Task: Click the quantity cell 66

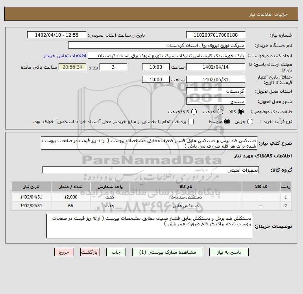Action: 70,206
